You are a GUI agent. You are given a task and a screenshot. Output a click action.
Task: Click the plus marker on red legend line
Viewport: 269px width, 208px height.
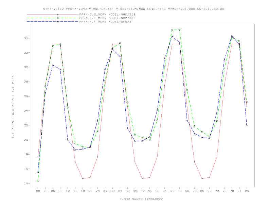tap(58, 14)
